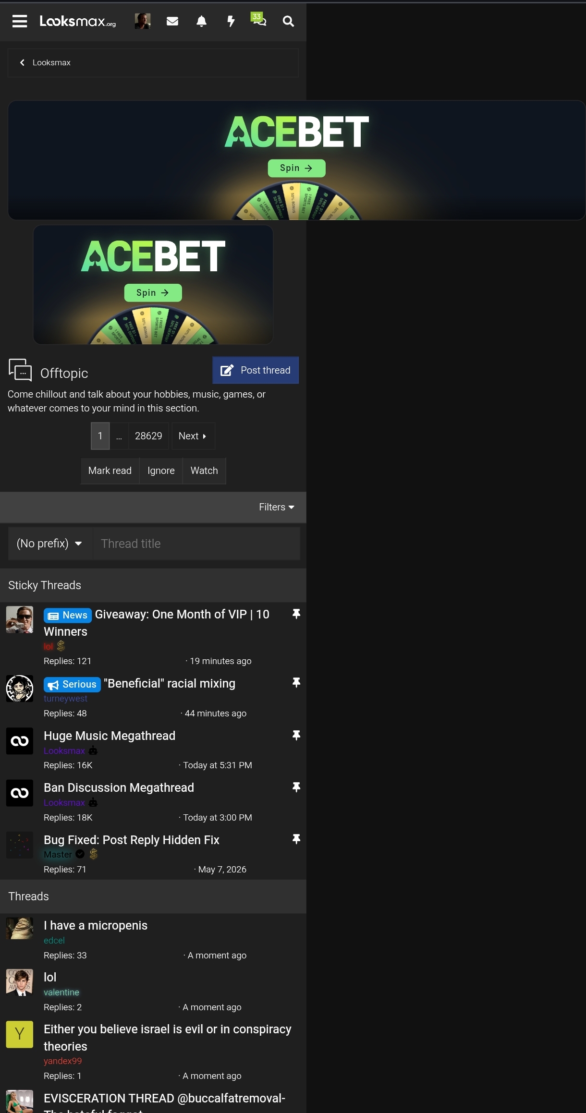Click the robot badge under Huge Music Megathread

pyautogui.click(x=93, y=750)
